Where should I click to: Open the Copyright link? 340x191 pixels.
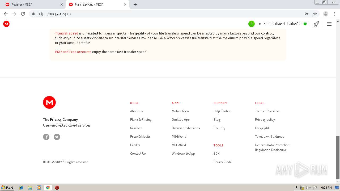click(x=262, y=128)
